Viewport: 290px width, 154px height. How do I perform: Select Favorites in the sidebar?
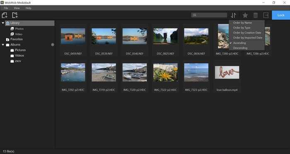pos(17,39)
